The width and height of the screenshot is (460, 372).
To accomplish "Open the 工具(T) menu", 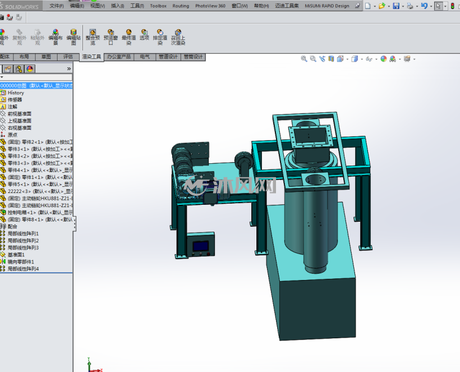I will pyautogui.click(x=137, y=6).
